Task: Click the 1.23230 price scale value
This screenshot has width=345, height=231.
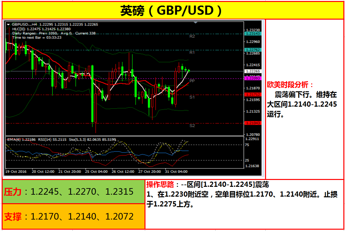Action: (253, 30)
